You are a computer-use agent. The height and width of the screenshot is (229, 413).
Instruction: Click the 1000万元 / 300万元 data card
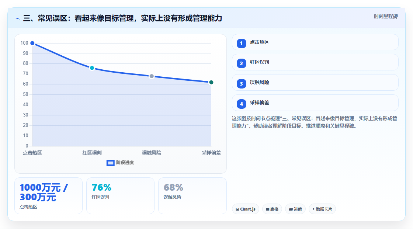coord(48,196)
